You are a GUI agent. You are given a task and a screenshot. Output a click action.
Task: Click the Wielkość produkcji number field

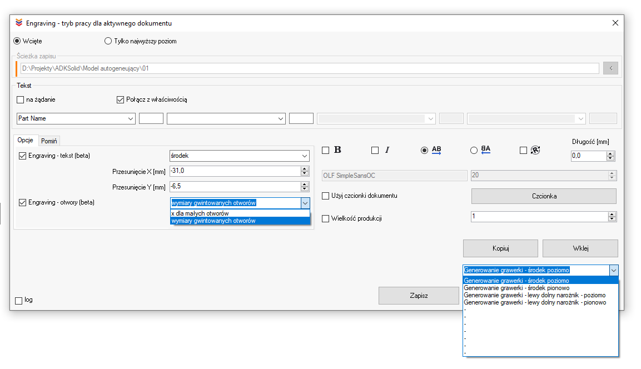point(540,217)
